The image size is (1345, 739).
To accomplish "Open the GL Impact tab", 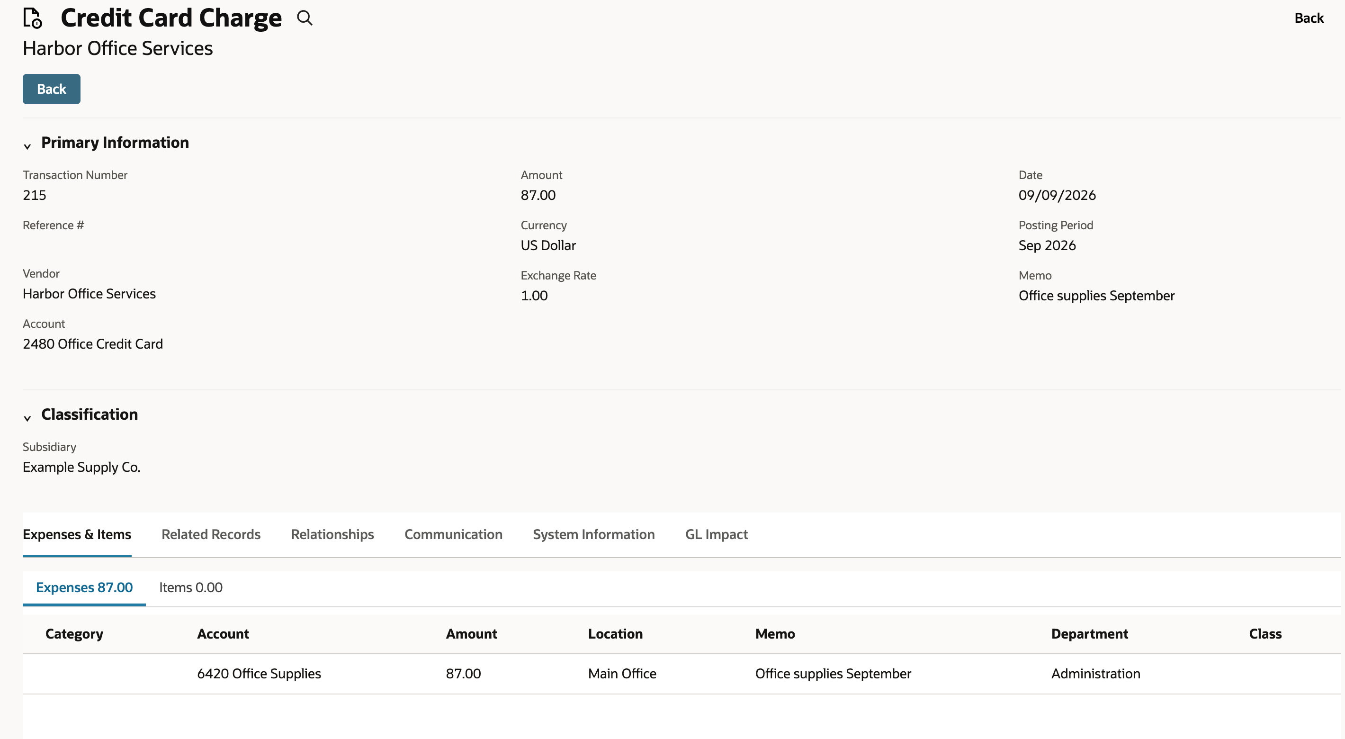I will click(717, 534).
